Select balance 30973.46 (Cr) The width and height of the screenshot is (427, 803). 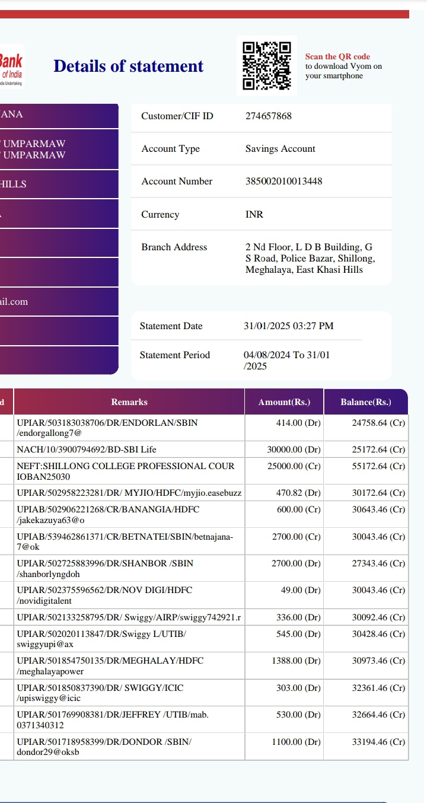[x=378, y=661]
